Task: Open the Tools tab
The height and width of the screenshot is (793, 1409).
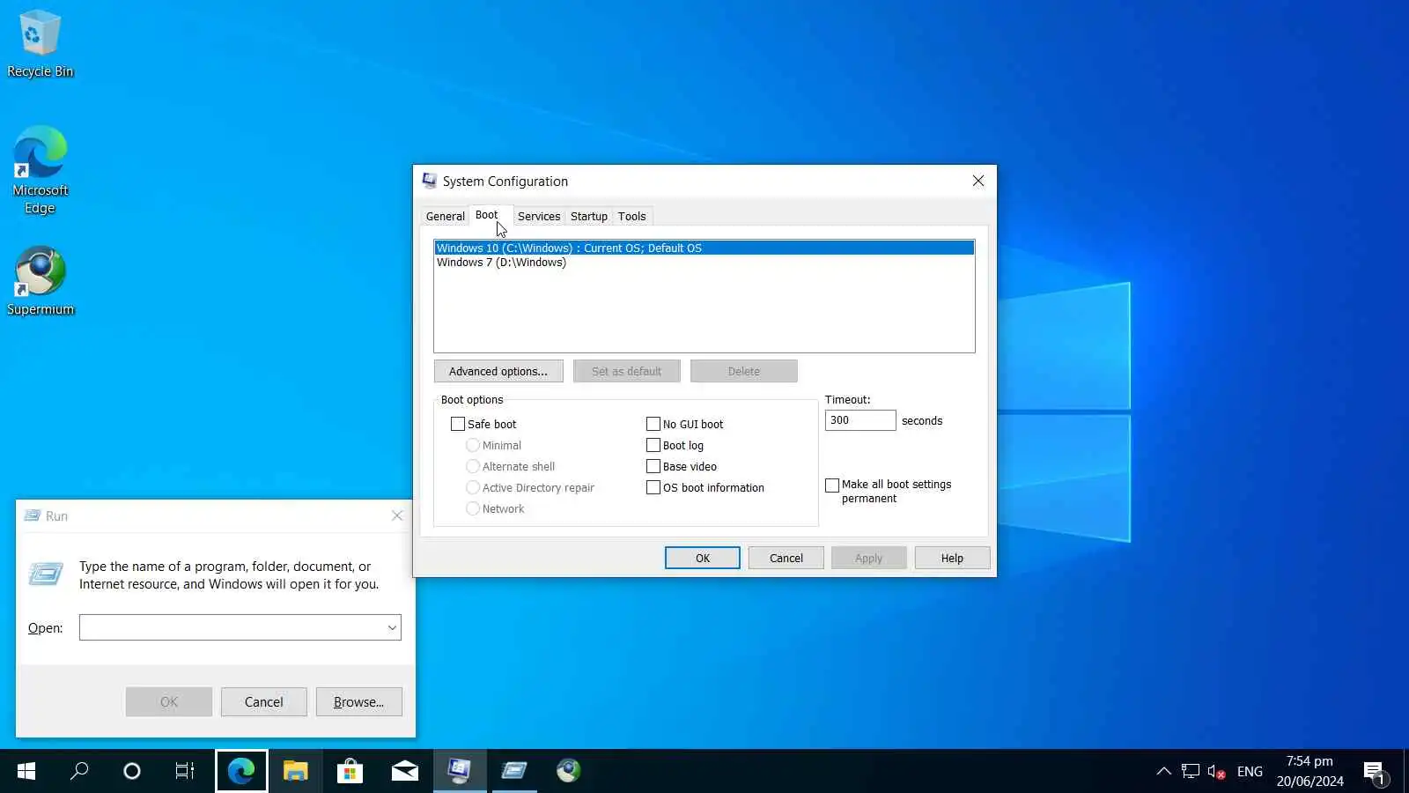Action: tap(631, 216)
